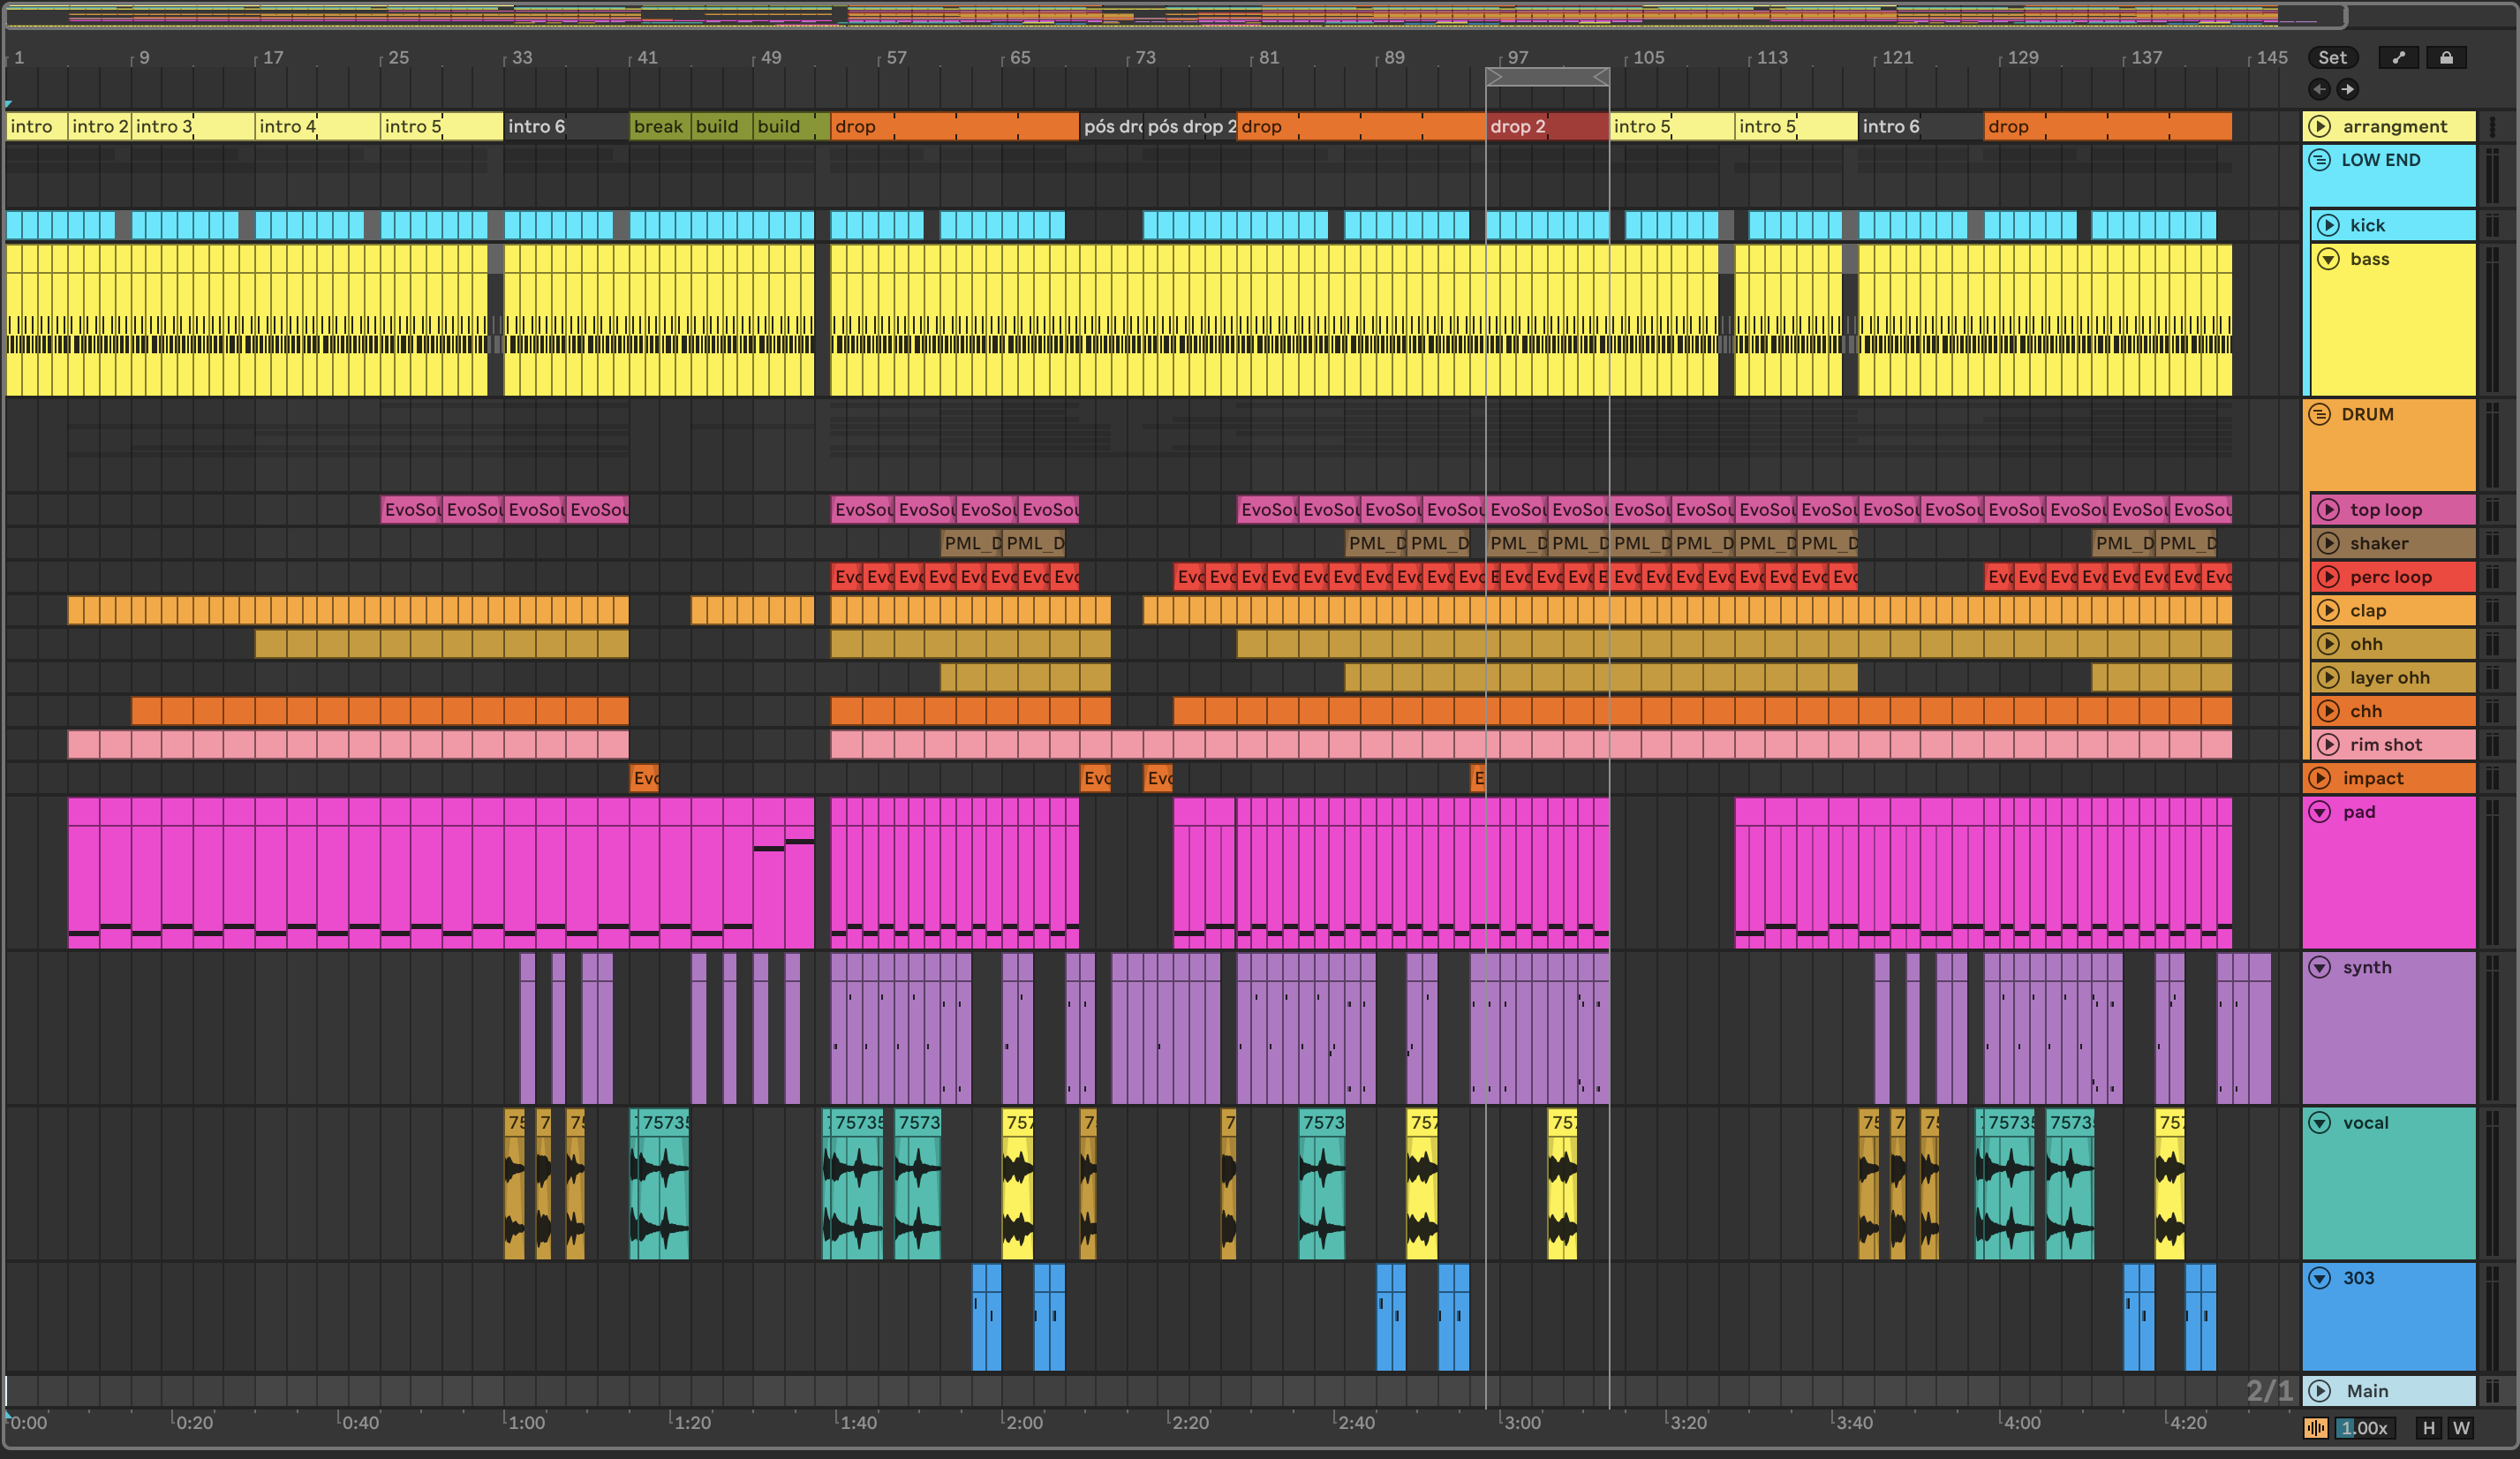
Task: Click the W optimize width button
Action: [x=2461, y=1428]
